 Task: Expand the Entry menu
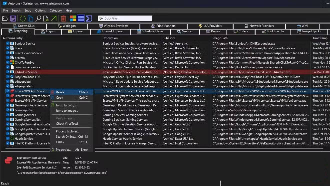[x=28, y=11]
